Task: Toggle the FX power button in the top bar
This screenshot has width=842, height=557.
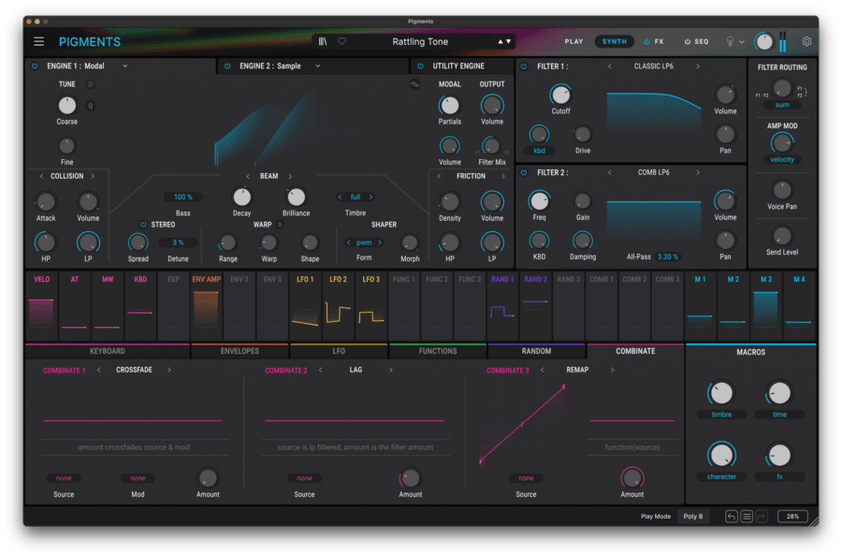Action: [646, 41]
